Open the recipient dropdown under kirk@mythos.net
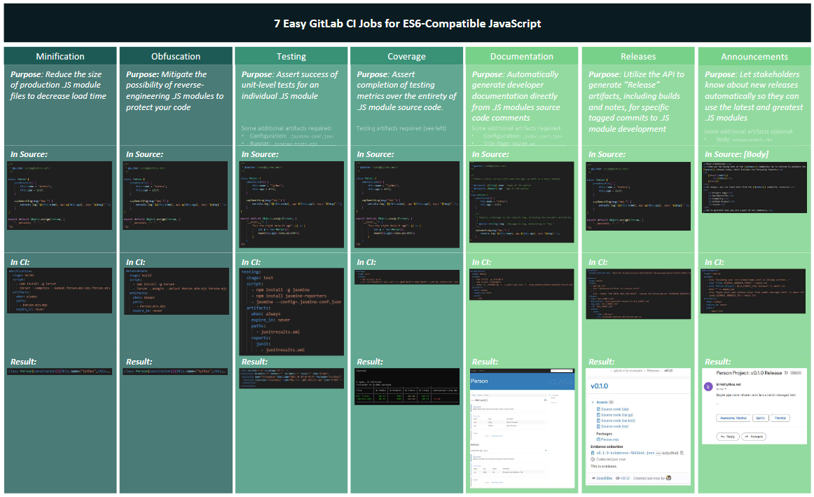Viewport: 814px width, 497px height. (726, 389)
